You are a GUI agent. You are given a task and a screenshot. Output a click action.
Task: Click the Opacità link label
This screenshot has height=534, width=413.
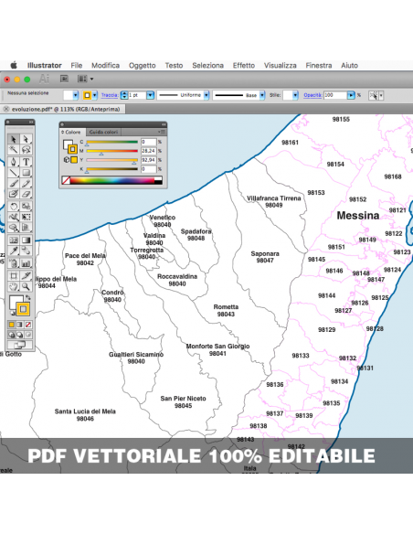click(312, 95)
